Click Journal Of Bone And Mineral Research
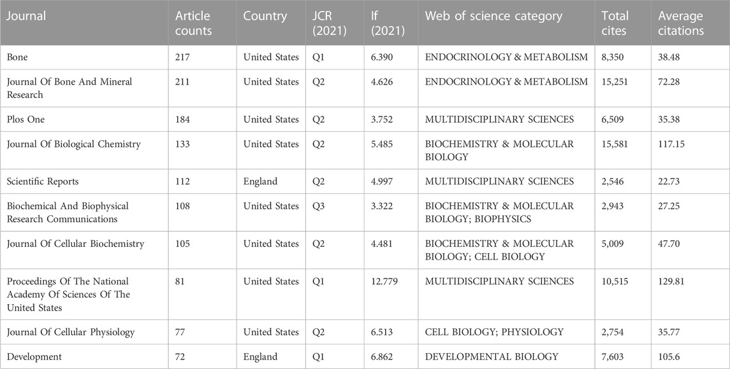This screenshot has width=730, height=369. [x=84, y=88]
